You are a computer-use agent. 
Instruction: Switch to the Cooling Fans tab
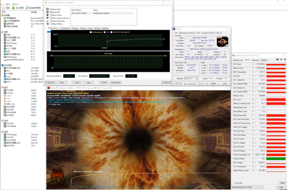pos(65,28)
